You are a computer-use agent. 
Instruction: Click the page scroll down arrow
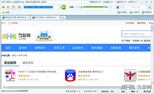(x=152, y=83)
